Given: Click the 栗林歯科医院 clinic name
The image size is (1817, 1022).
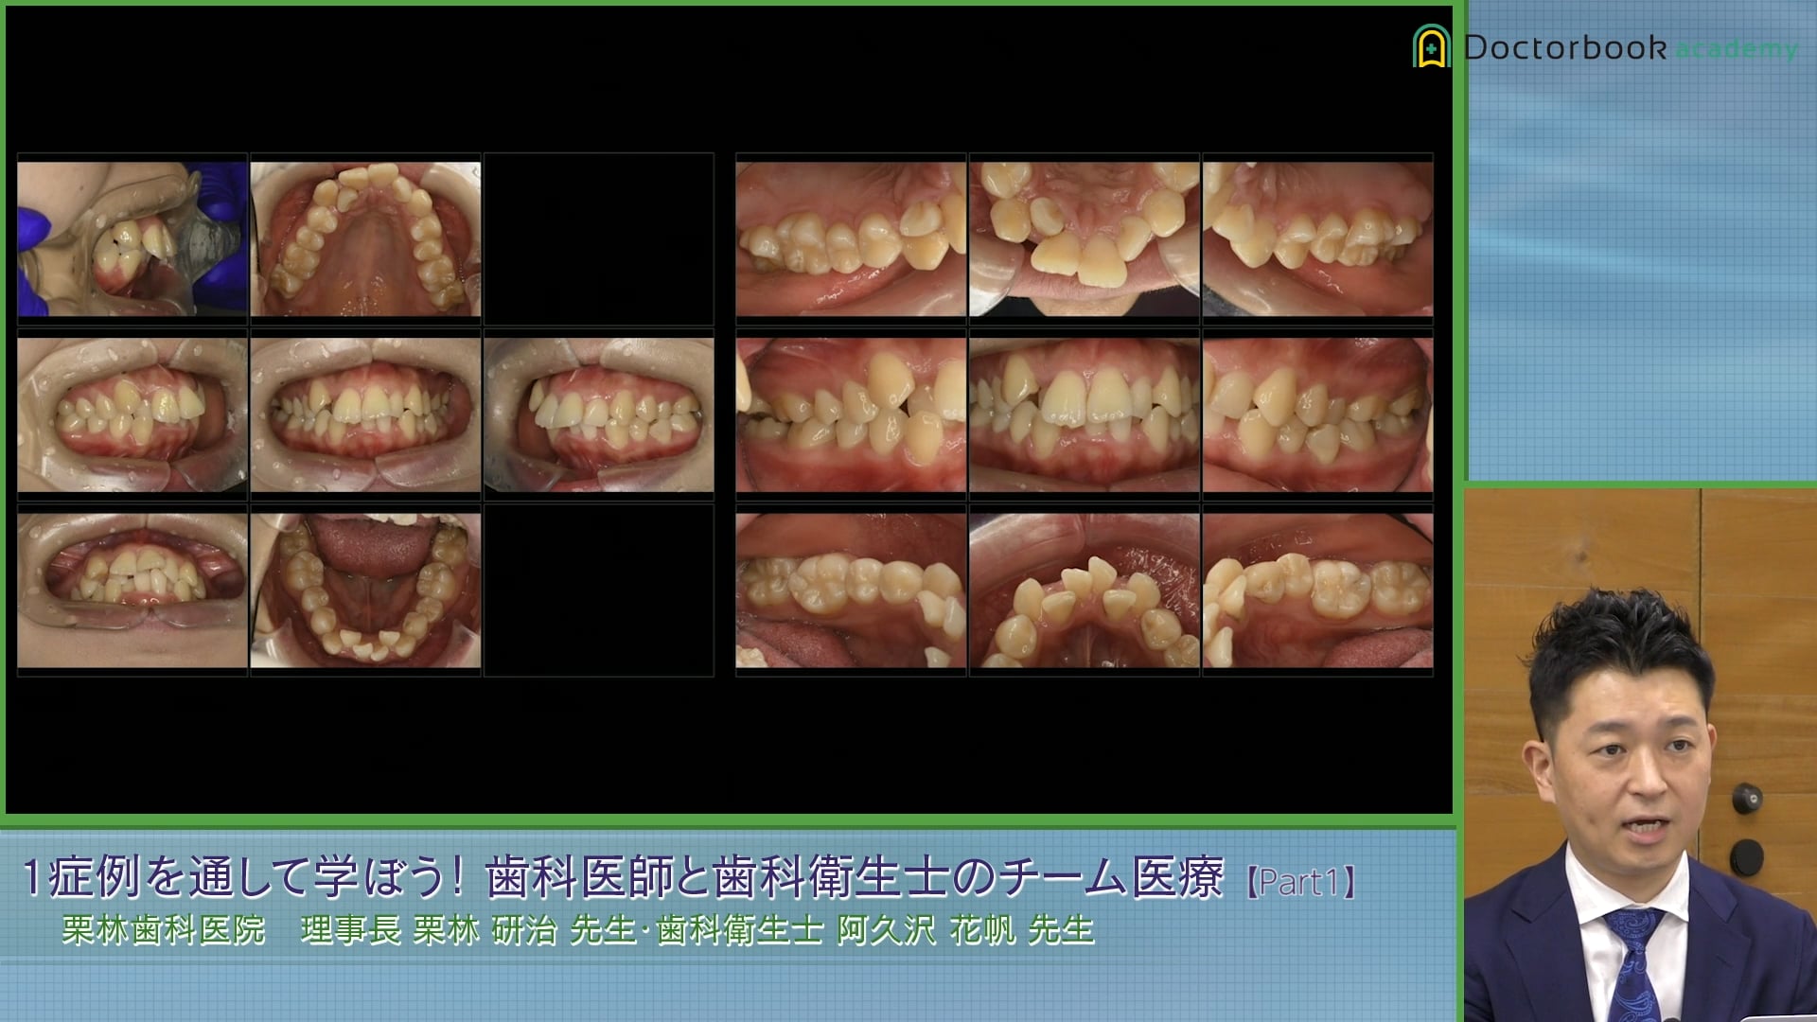Looking at the screenshot, I should point(163,930).
